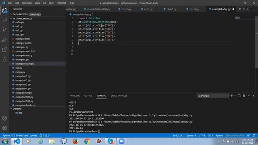This screenshot has width=258, height=145.
Task: Switch to the ex1o.py editor tab
Action: tap(147, 9)
